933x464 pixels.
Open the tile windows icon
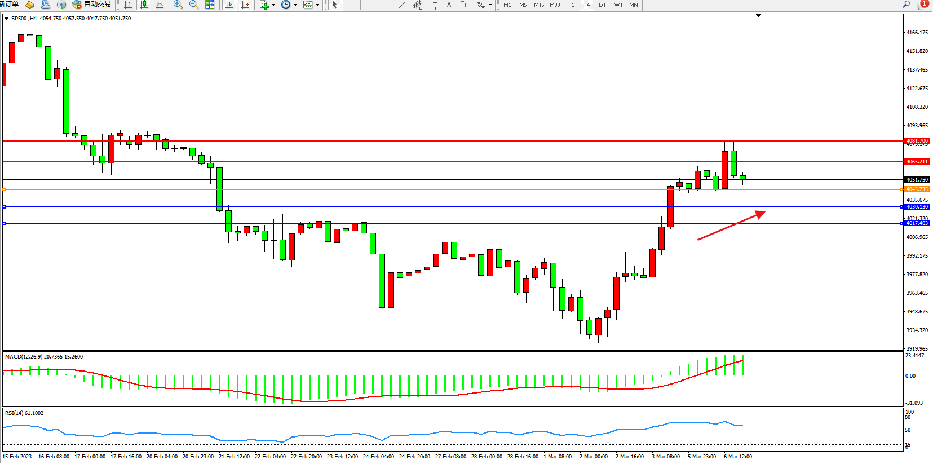(x=210, y=5)
